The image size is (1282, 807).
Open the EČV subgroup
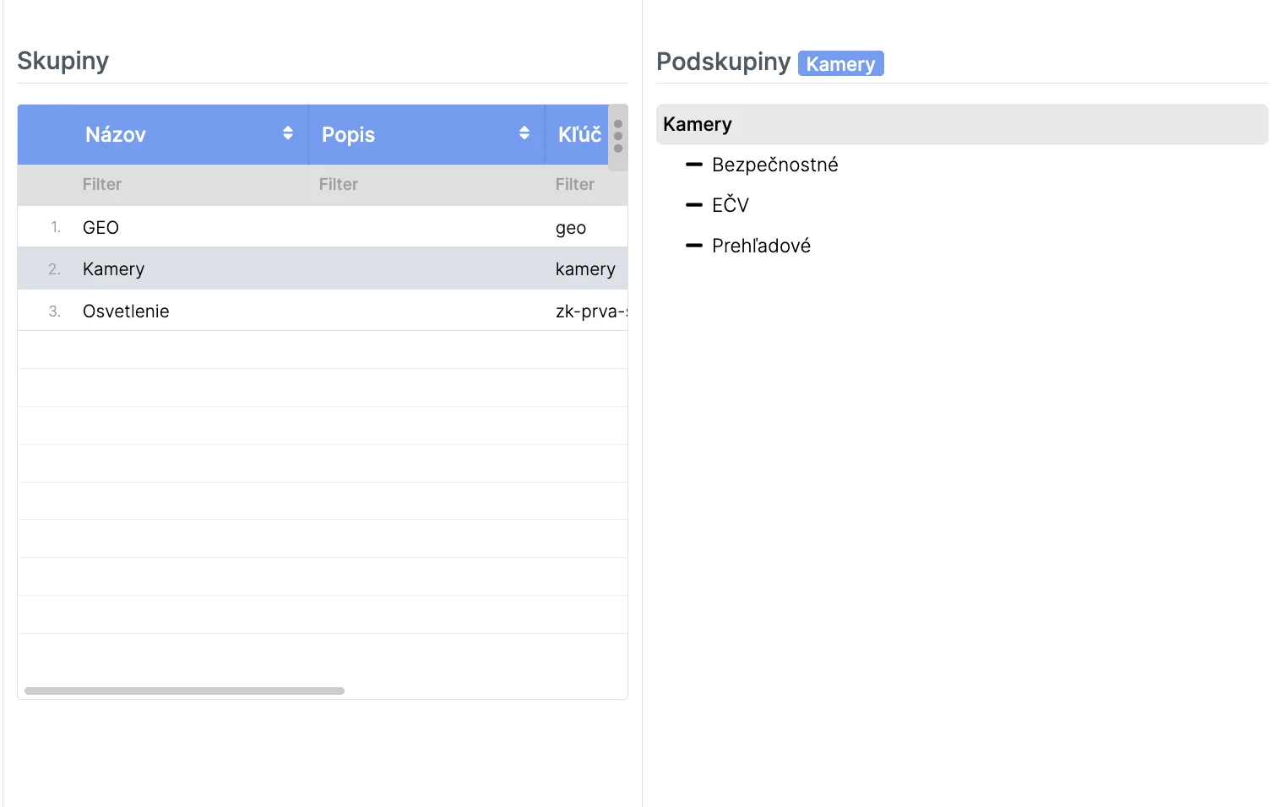[x=731, y=205]
